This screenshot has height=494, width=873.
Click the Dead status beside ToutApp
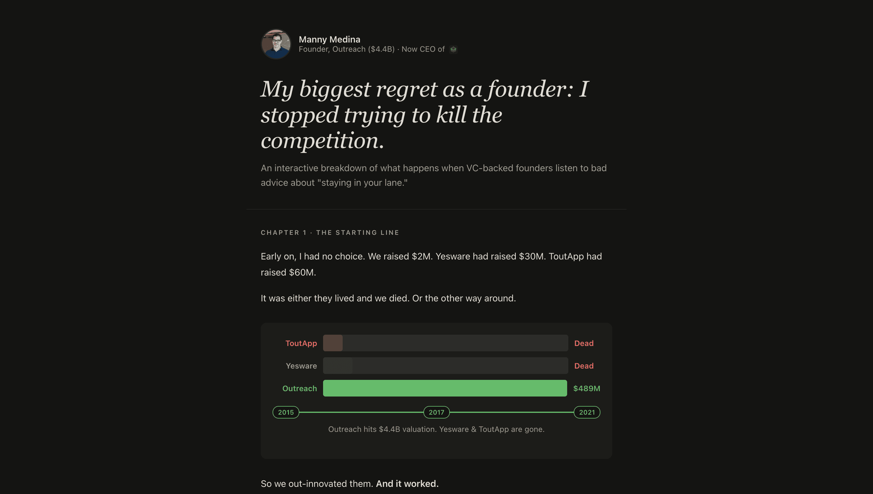tap(583, 343)
